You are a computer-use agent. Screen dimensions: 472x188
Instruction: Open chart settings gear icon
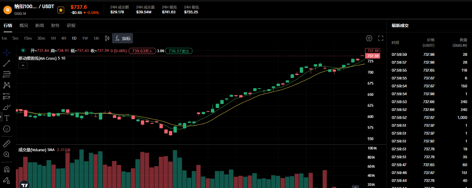369,38
